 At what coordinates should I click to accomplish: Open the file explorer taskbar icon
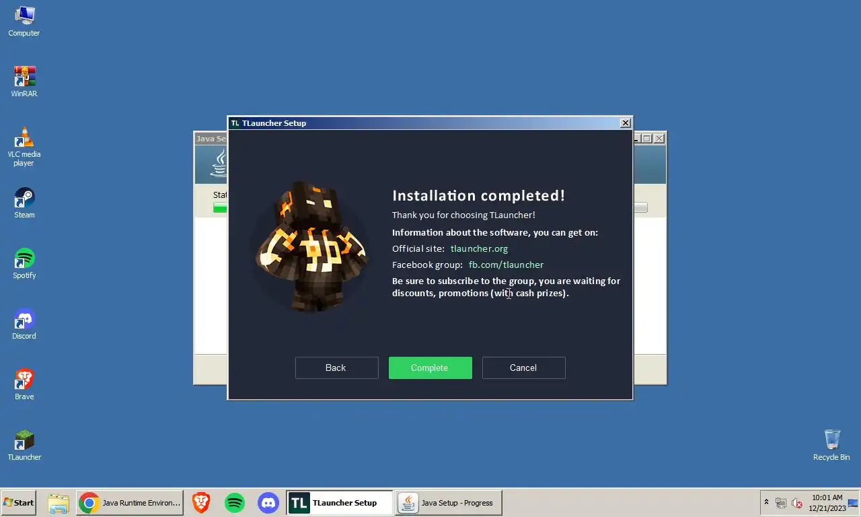pyautogui.click(x=59, y=503)
